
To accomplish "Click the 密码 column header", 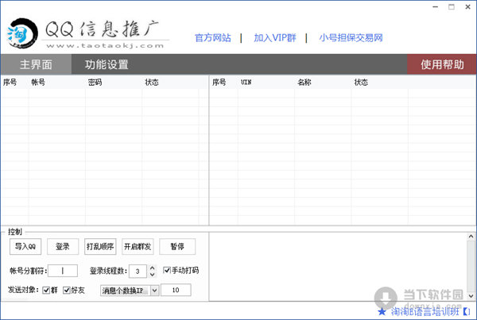I will [114, 82].
